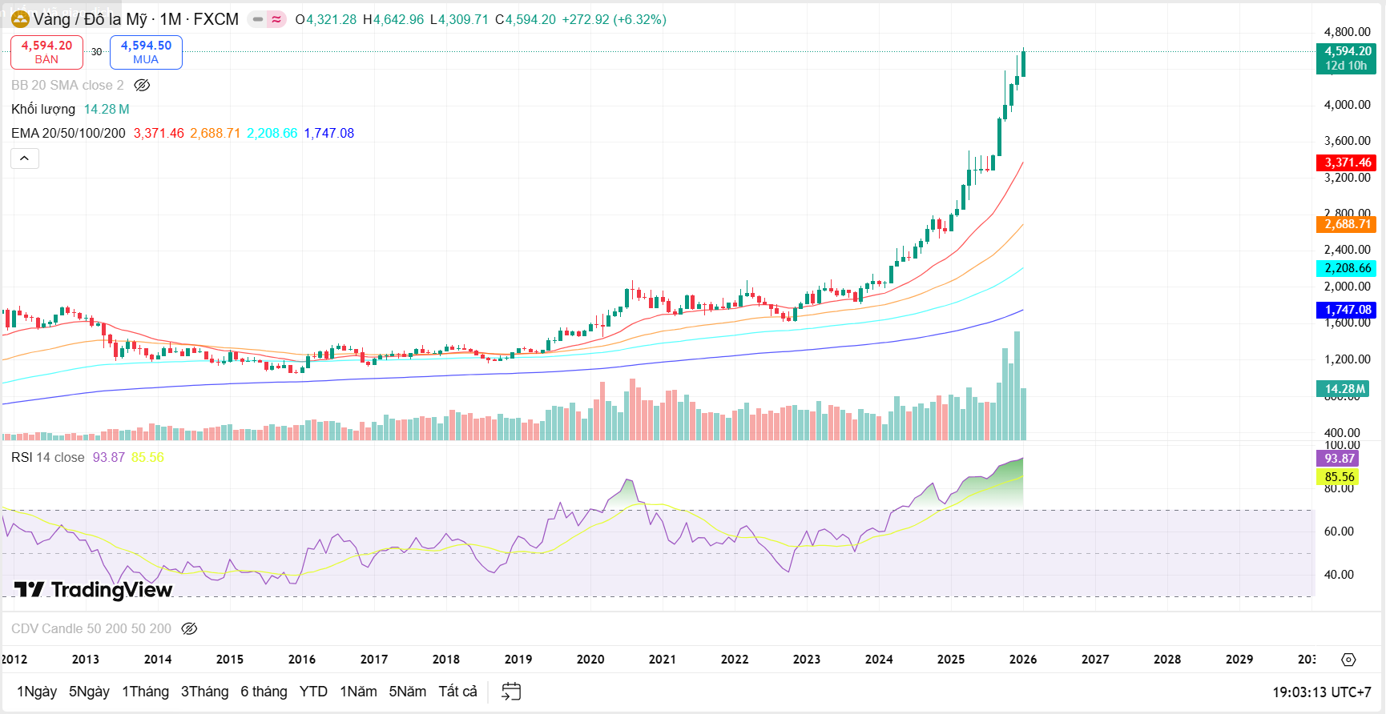Click the gray market status dash icon

pos(258,19)
